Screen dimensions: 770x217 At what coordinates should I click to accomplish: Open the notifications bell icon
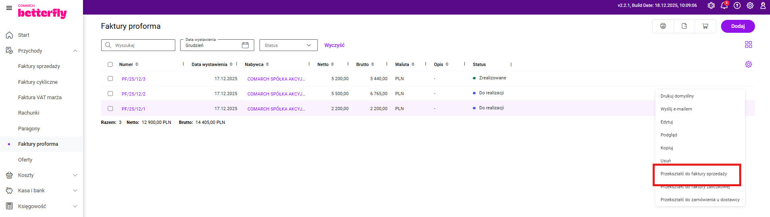click(x=724, y=6)
